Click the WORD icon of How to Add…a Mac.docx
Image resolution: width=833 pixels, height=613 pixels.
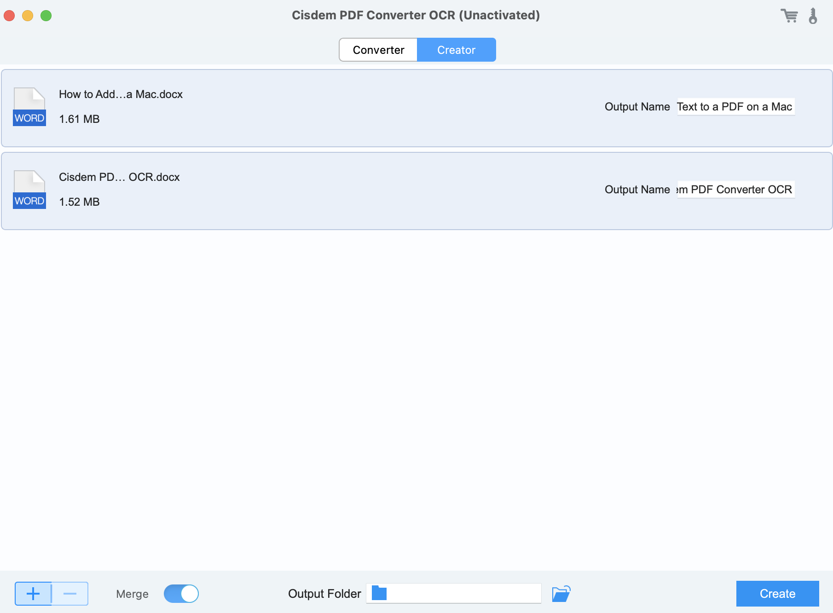[x=29, y=106]
